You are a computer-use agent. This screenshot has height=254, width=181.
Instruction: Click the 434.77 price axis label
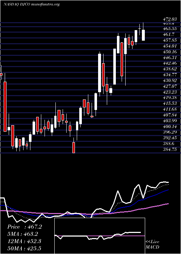[170, 75]
